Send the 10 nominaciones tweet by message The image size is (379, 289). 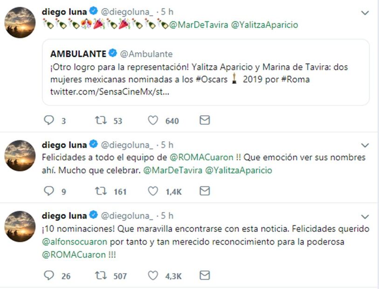tap(204, 275)
